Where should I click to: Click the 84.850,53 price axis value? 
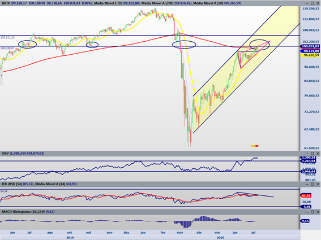(311, 81)
